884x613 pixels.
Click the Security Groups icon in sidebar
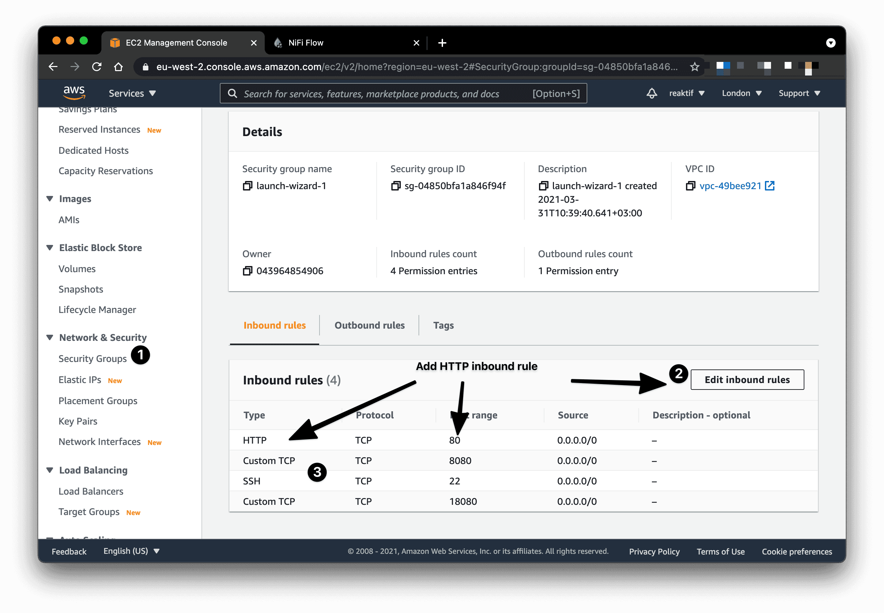[x=93, y=359]
